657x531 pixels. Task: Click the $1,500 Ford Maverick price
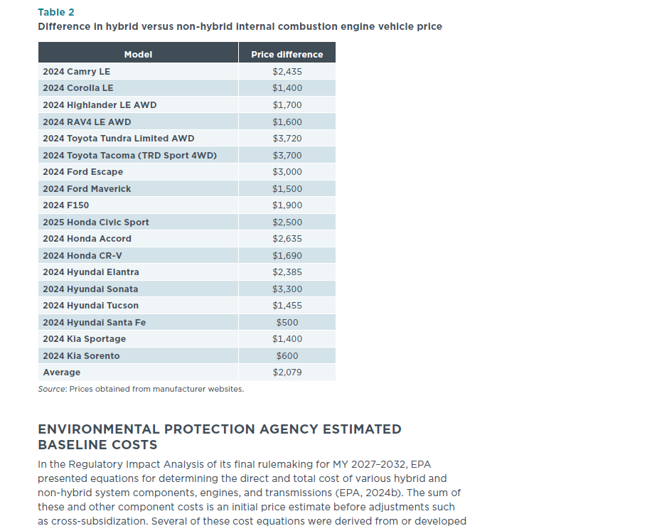coord(287,189)
